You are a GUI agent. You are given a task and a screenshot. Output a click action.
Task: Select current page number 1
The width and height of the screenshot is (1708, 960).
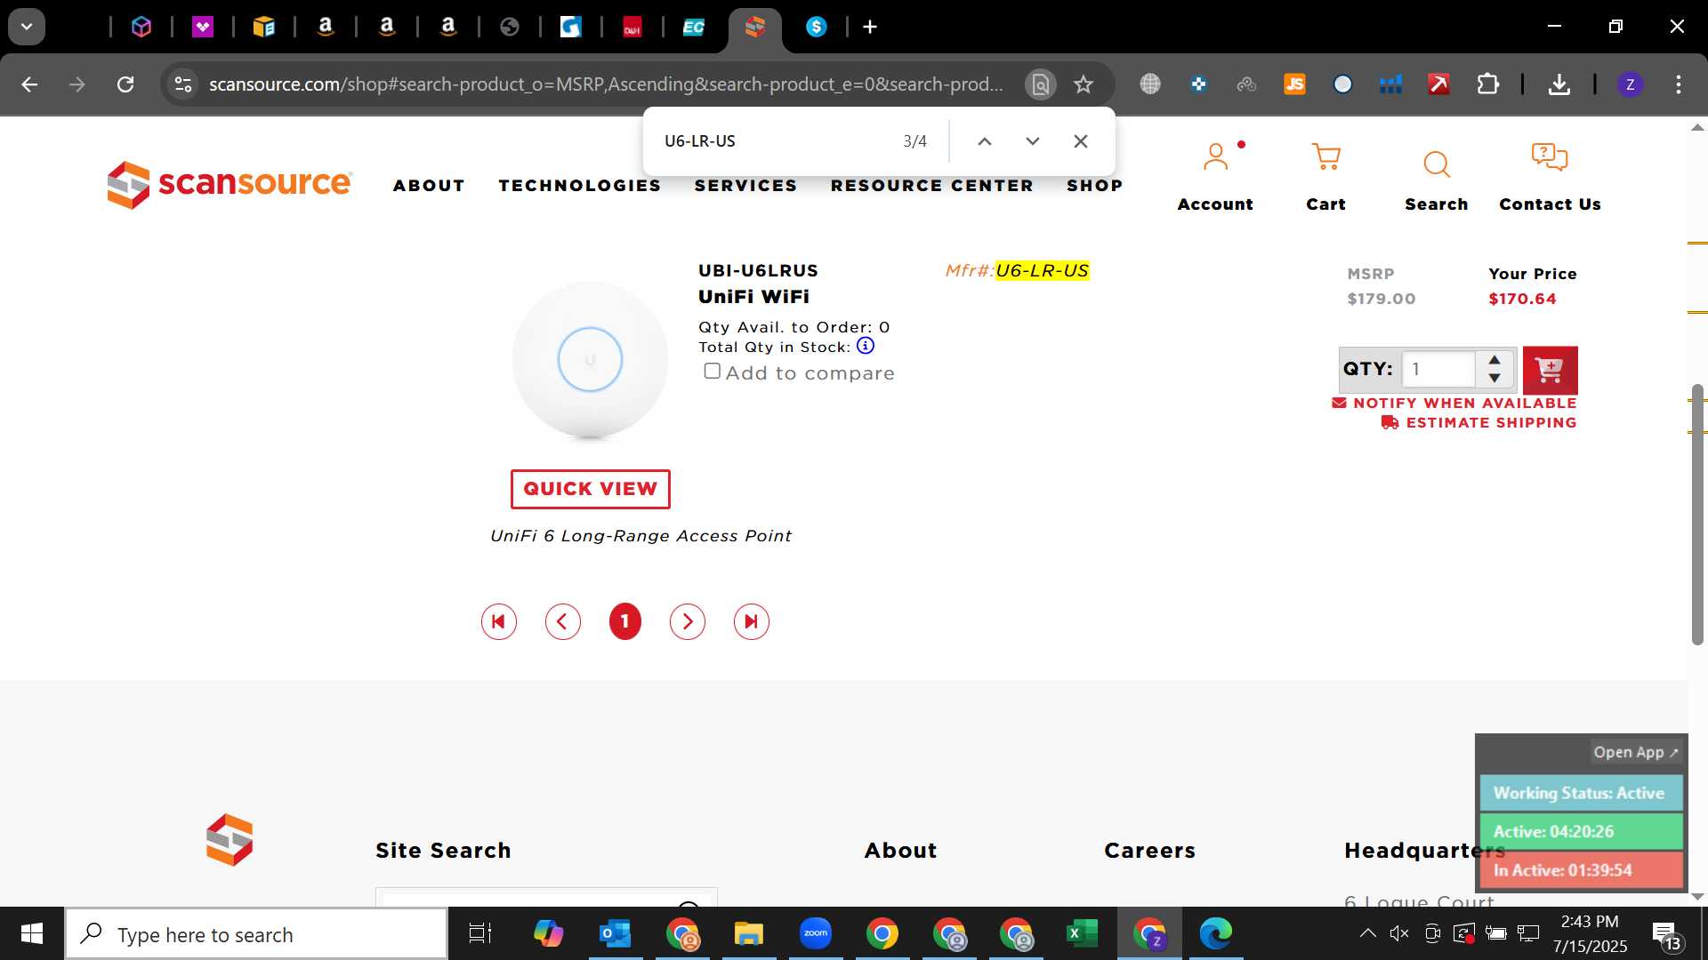click(625, 621)
